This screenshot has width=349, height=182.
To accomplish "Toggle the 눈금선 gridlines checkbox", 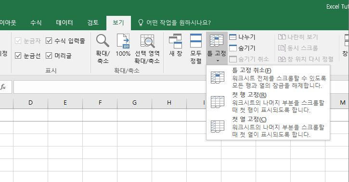I will tap(18, 56).
